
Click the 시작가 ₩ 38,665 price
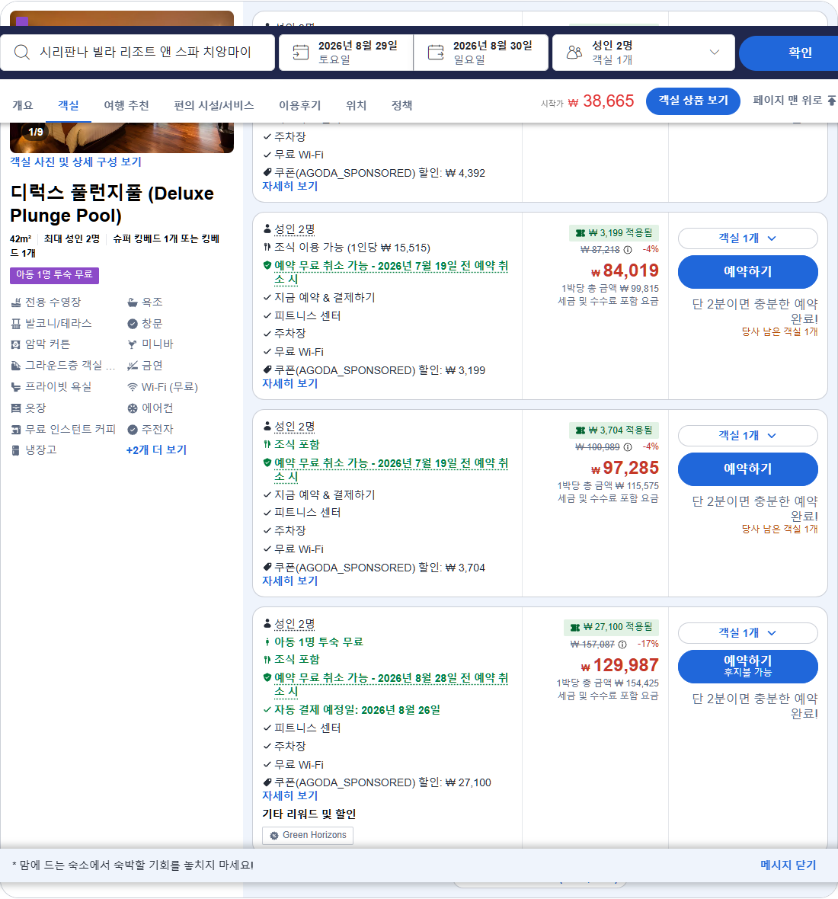pos(587,101)
